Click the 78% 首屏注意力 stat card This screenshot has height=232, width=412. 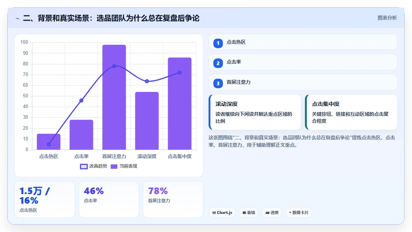(173, 199)
